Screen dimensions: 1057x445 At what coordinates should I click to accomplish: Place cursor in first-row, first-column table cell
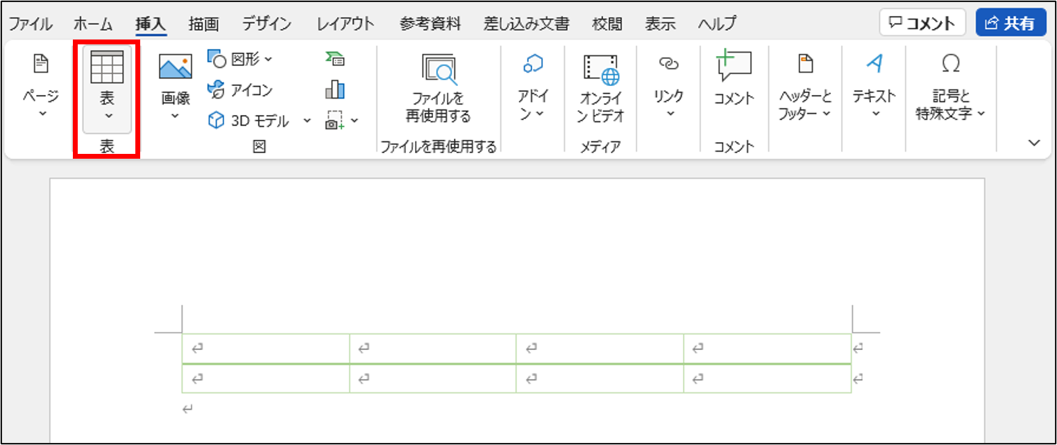tap(266, 349)
